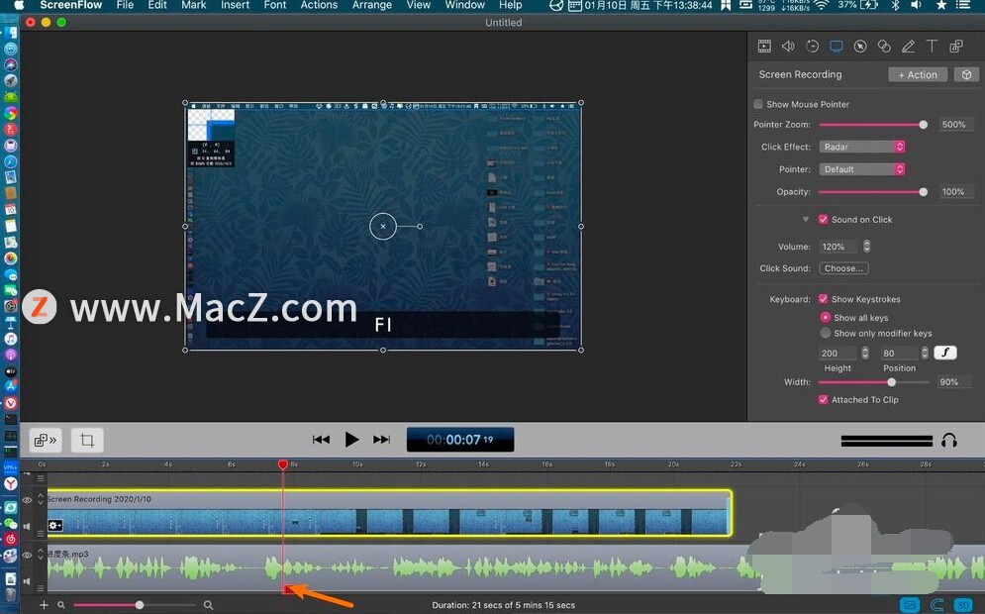Open the ScreenFlow application menu
The image size is (985, 614).
coord(71,5)
